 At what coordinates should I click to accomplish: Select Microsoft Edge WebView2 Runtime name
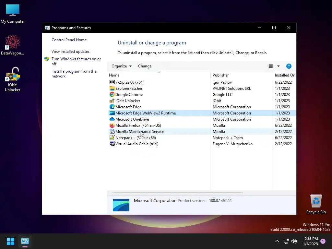coord(146,113)
